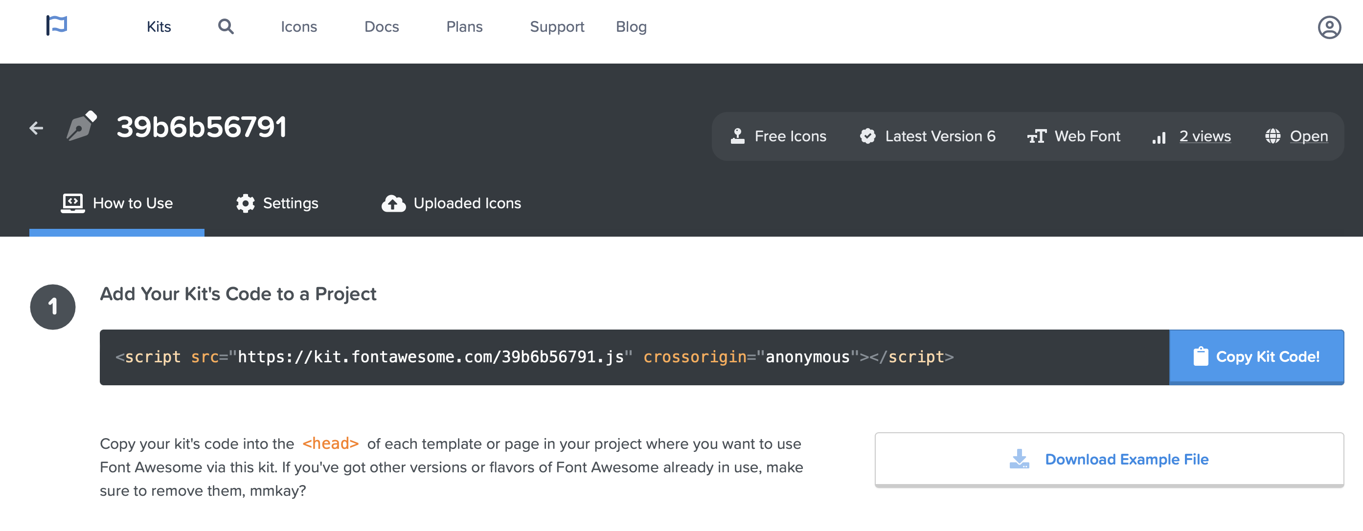Open the user account avatar icon
Viewport: 1363px width, 531px height.
point(1329,27)
